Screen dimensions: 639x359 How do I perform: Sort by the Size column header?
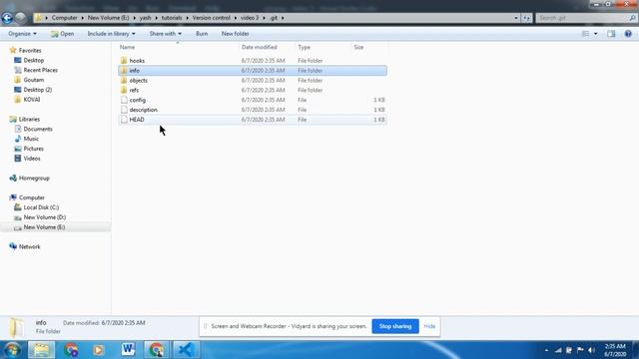(358, 47)
